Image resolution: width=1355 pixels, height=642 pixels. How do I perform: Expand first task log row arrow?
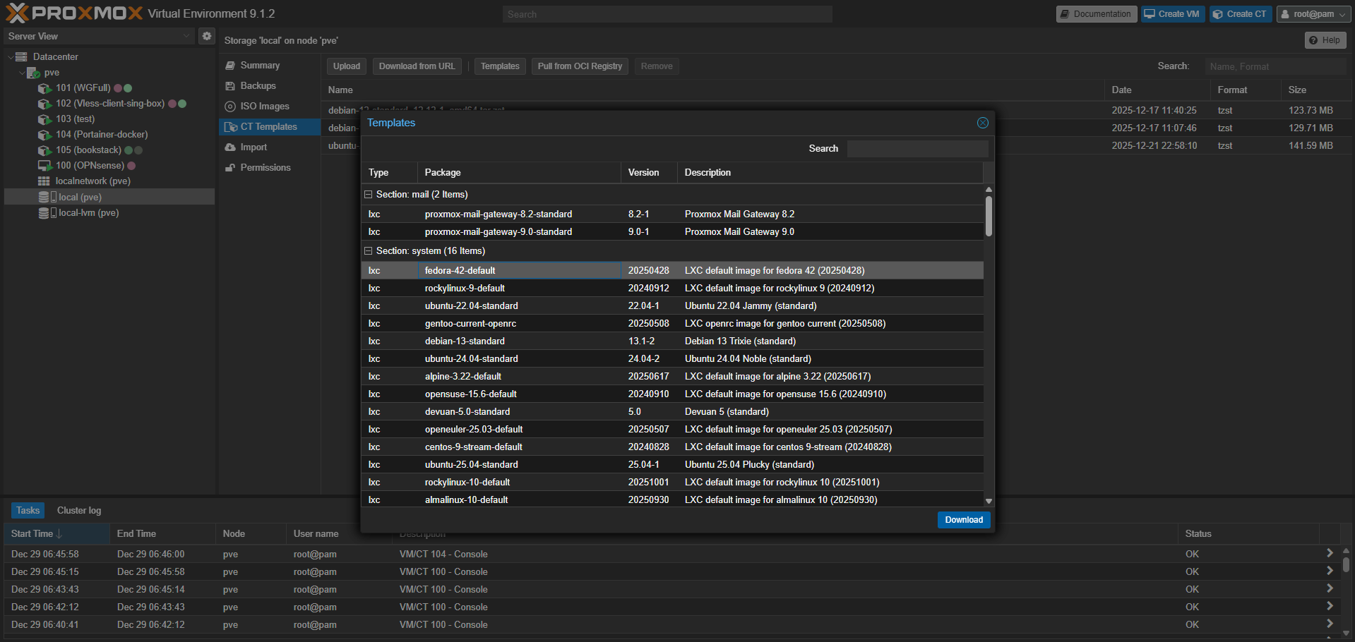click(1330, 554)
